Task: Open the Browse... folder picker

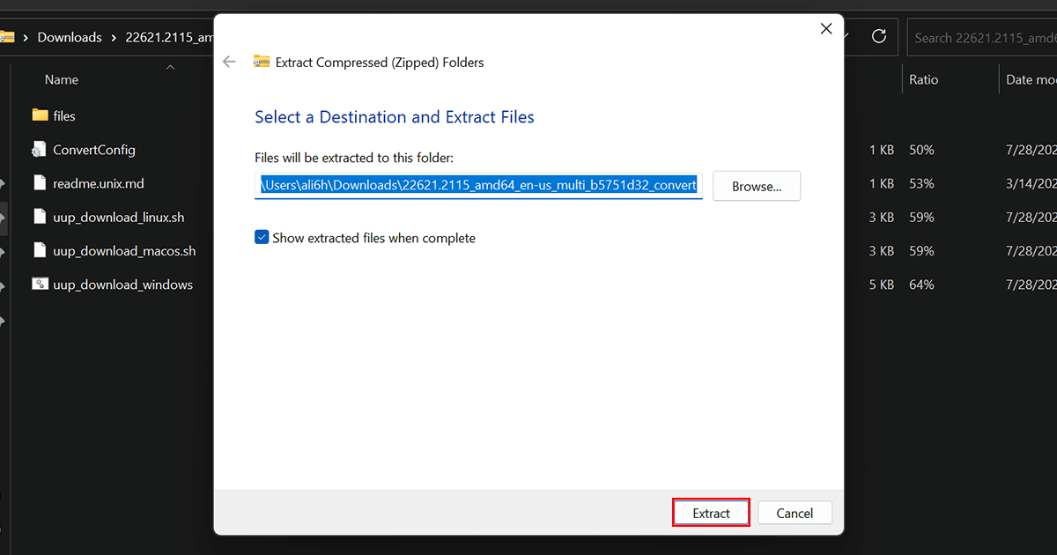Action: click(x=757, y=187)
